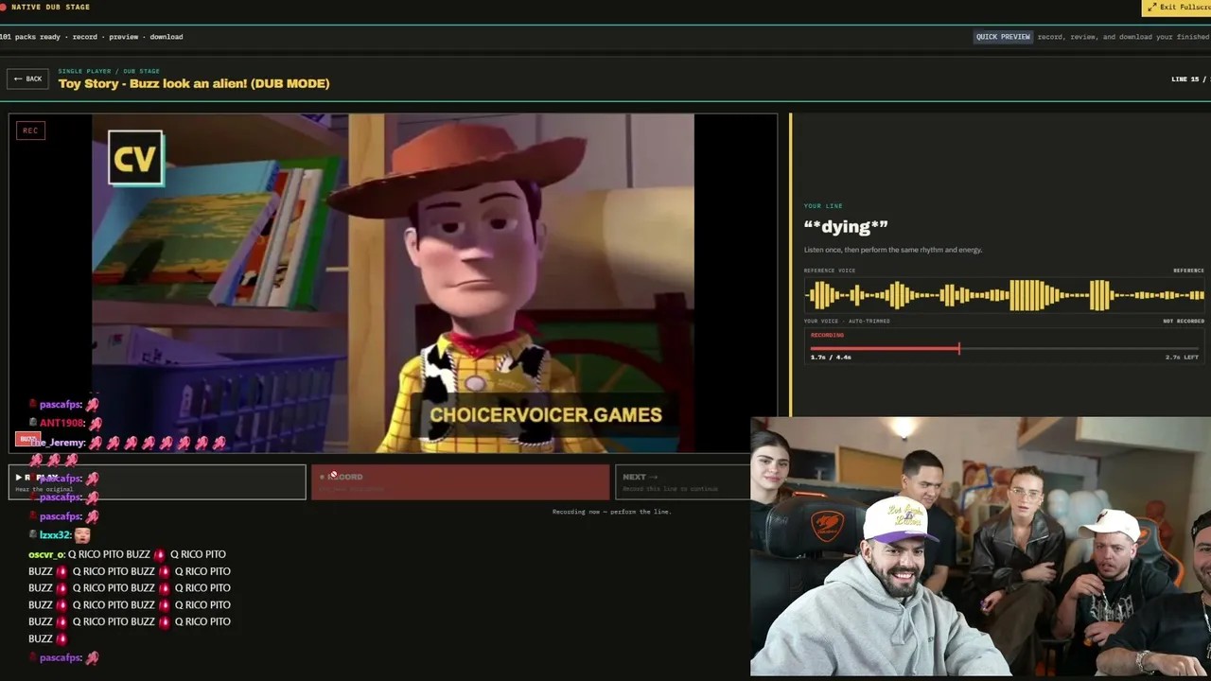The image size is (1211, 681).
Task: Click the Exit Fullscreen button
Action: click(x=1176, y=8)
